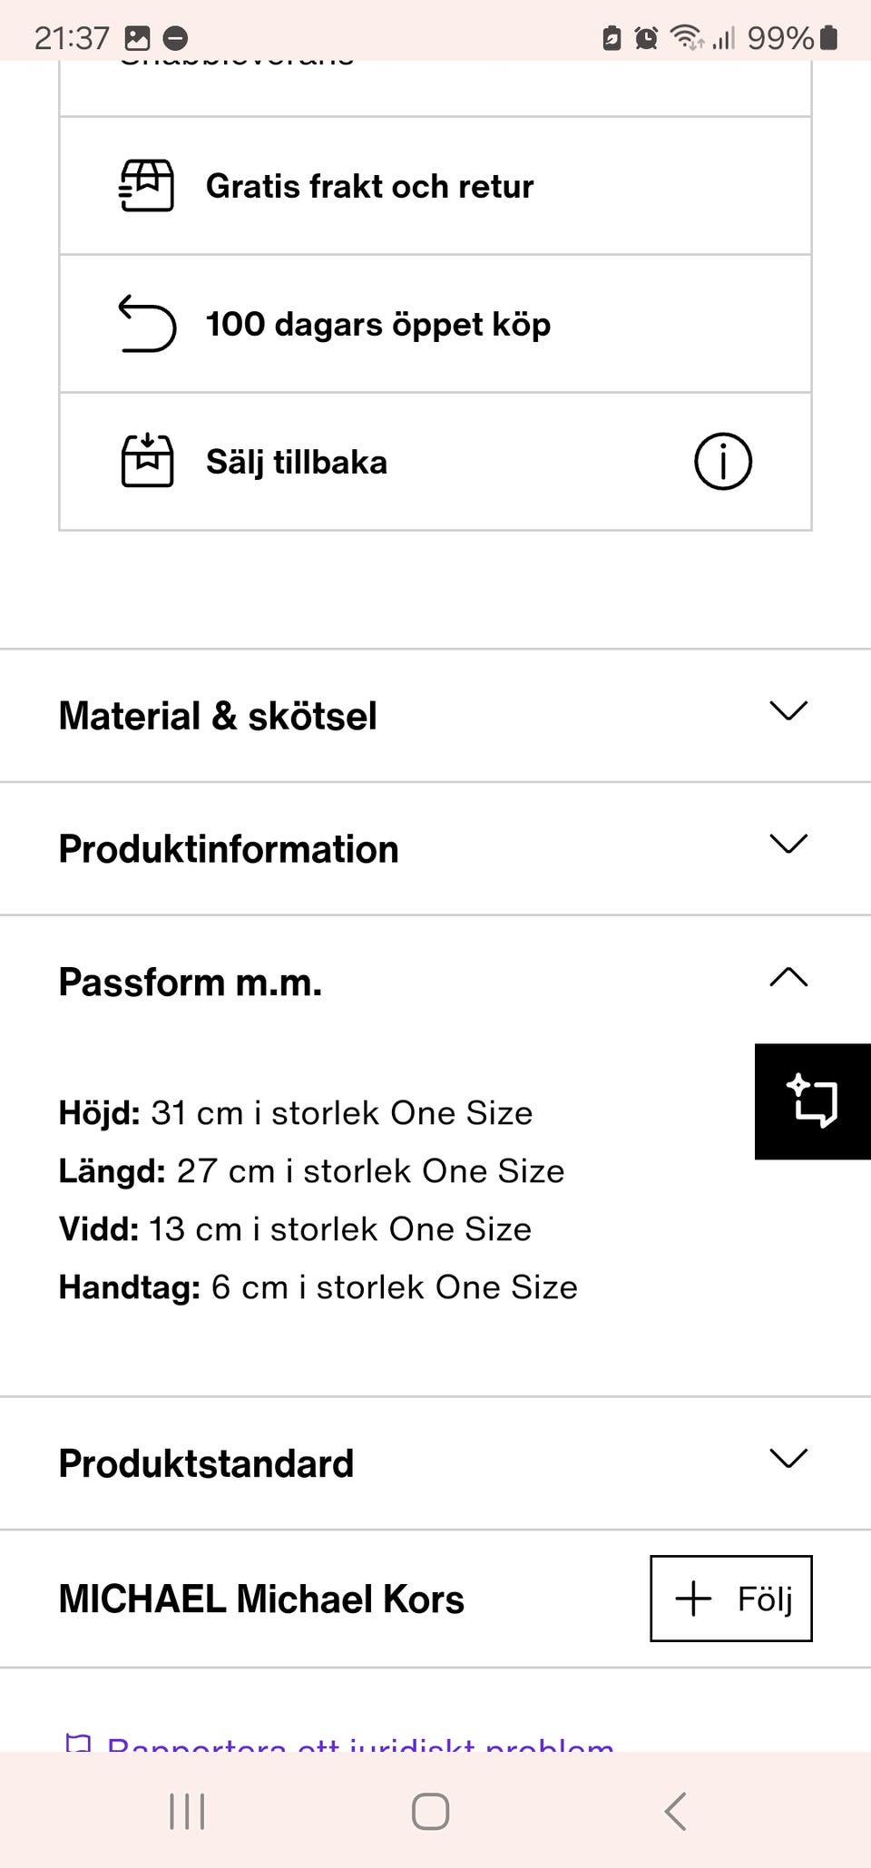Collapse the Passform m.m. chevron
This screenshot has width=871, height=1868.
click(788, 977)
